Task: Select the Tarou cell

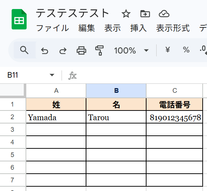Action: [116, 117]
